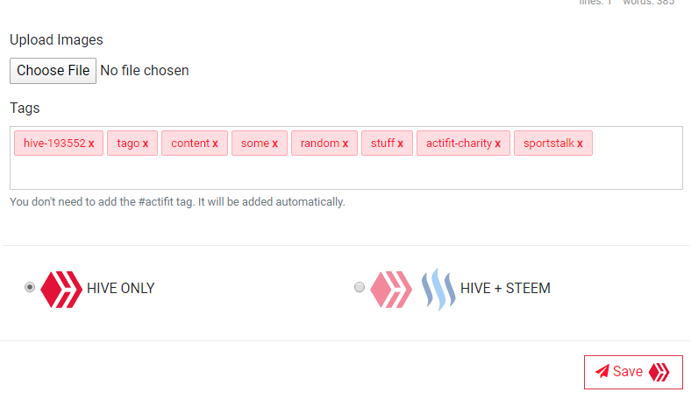Remove the random tag

(345, 143)
